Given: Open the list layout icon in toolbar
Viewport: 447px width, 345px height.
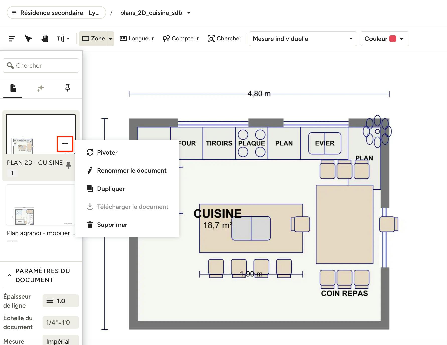Looking at the screenshot, I should 12,39.
